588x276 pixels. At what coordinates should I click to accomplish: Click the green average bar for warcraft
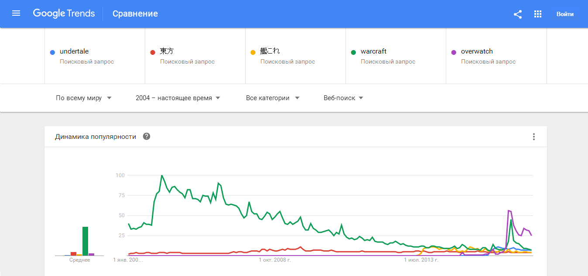pos(85,241)
